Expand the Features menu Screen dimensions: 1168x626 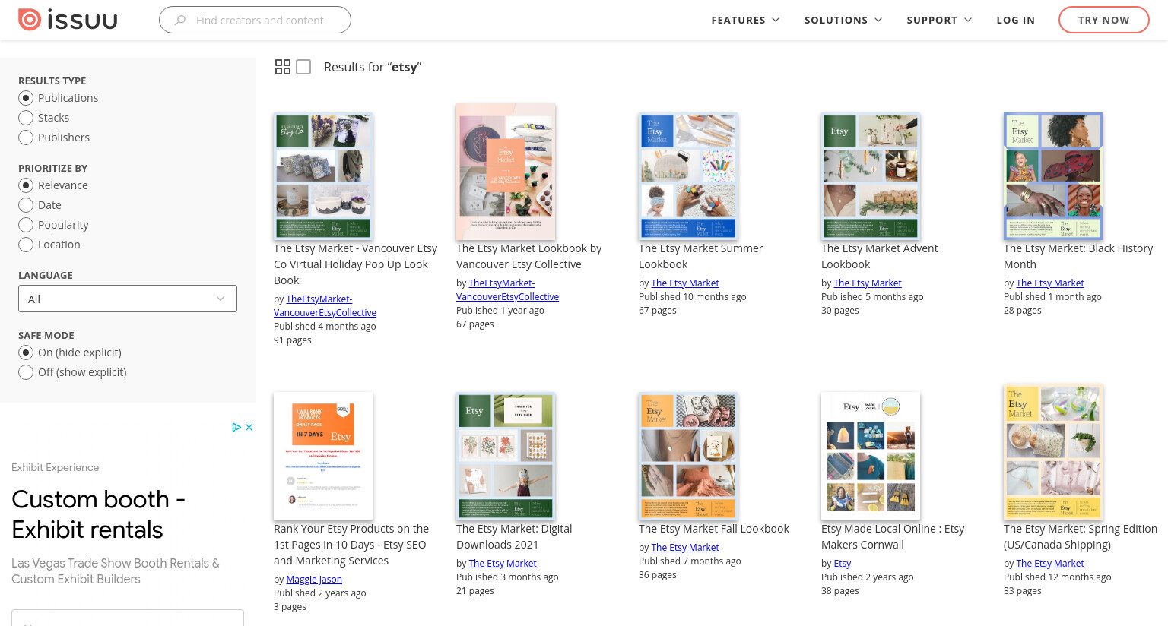(x=745, y=20)
